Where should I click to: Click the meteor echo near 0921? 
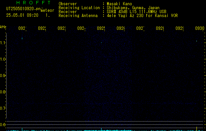pos(22,38)
